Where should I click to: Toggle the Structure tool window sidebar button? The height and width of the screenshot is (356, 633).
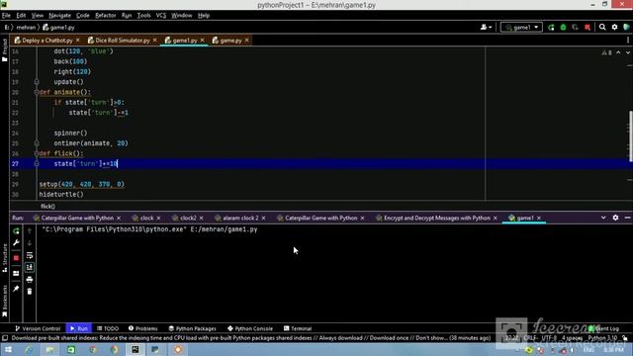click(x=4, y=258)
